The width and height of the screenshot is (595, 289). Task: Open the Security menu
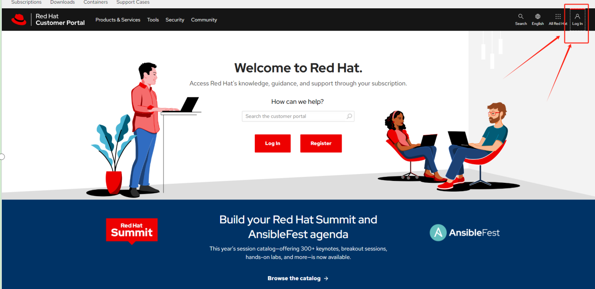click(175, 20)
